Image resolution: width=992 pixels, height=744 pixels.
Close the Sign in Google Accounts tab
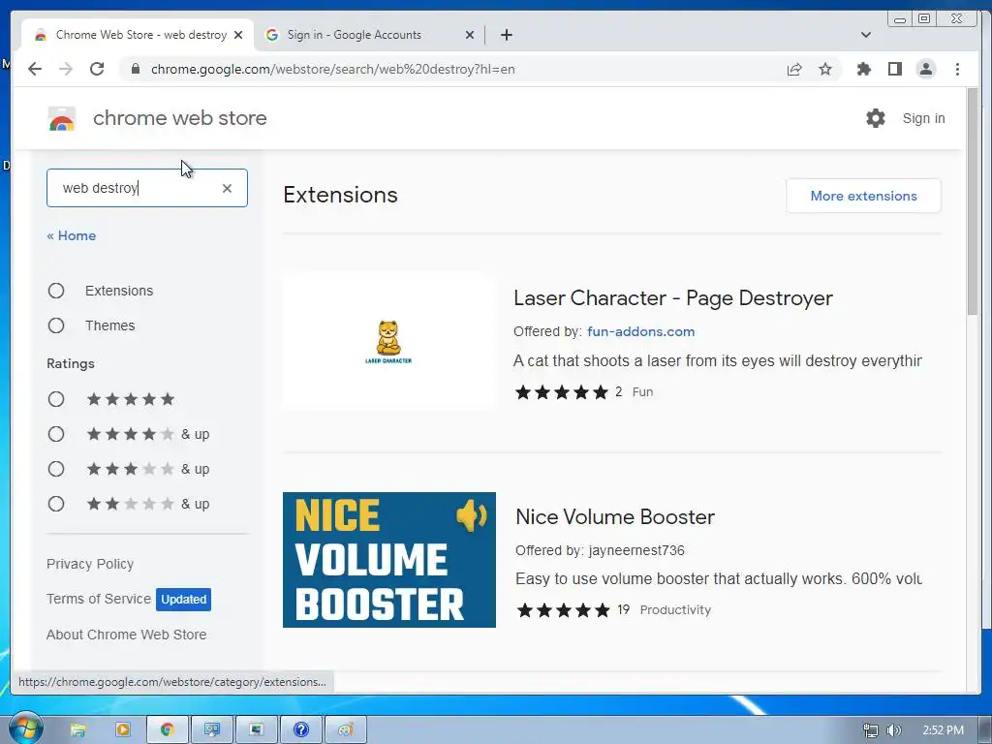click(470, 35)
